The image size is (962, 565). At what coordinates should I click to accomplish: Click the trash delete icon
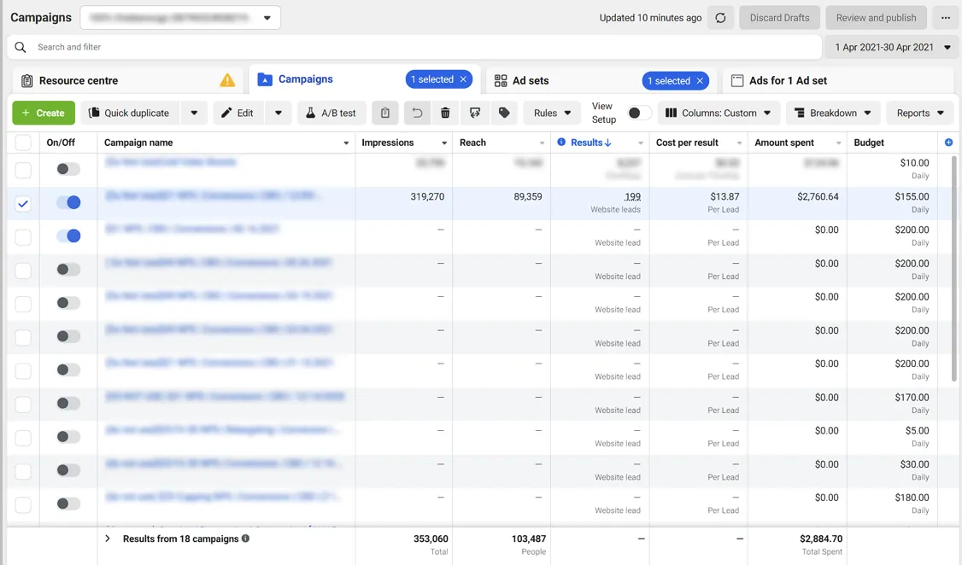445,113
